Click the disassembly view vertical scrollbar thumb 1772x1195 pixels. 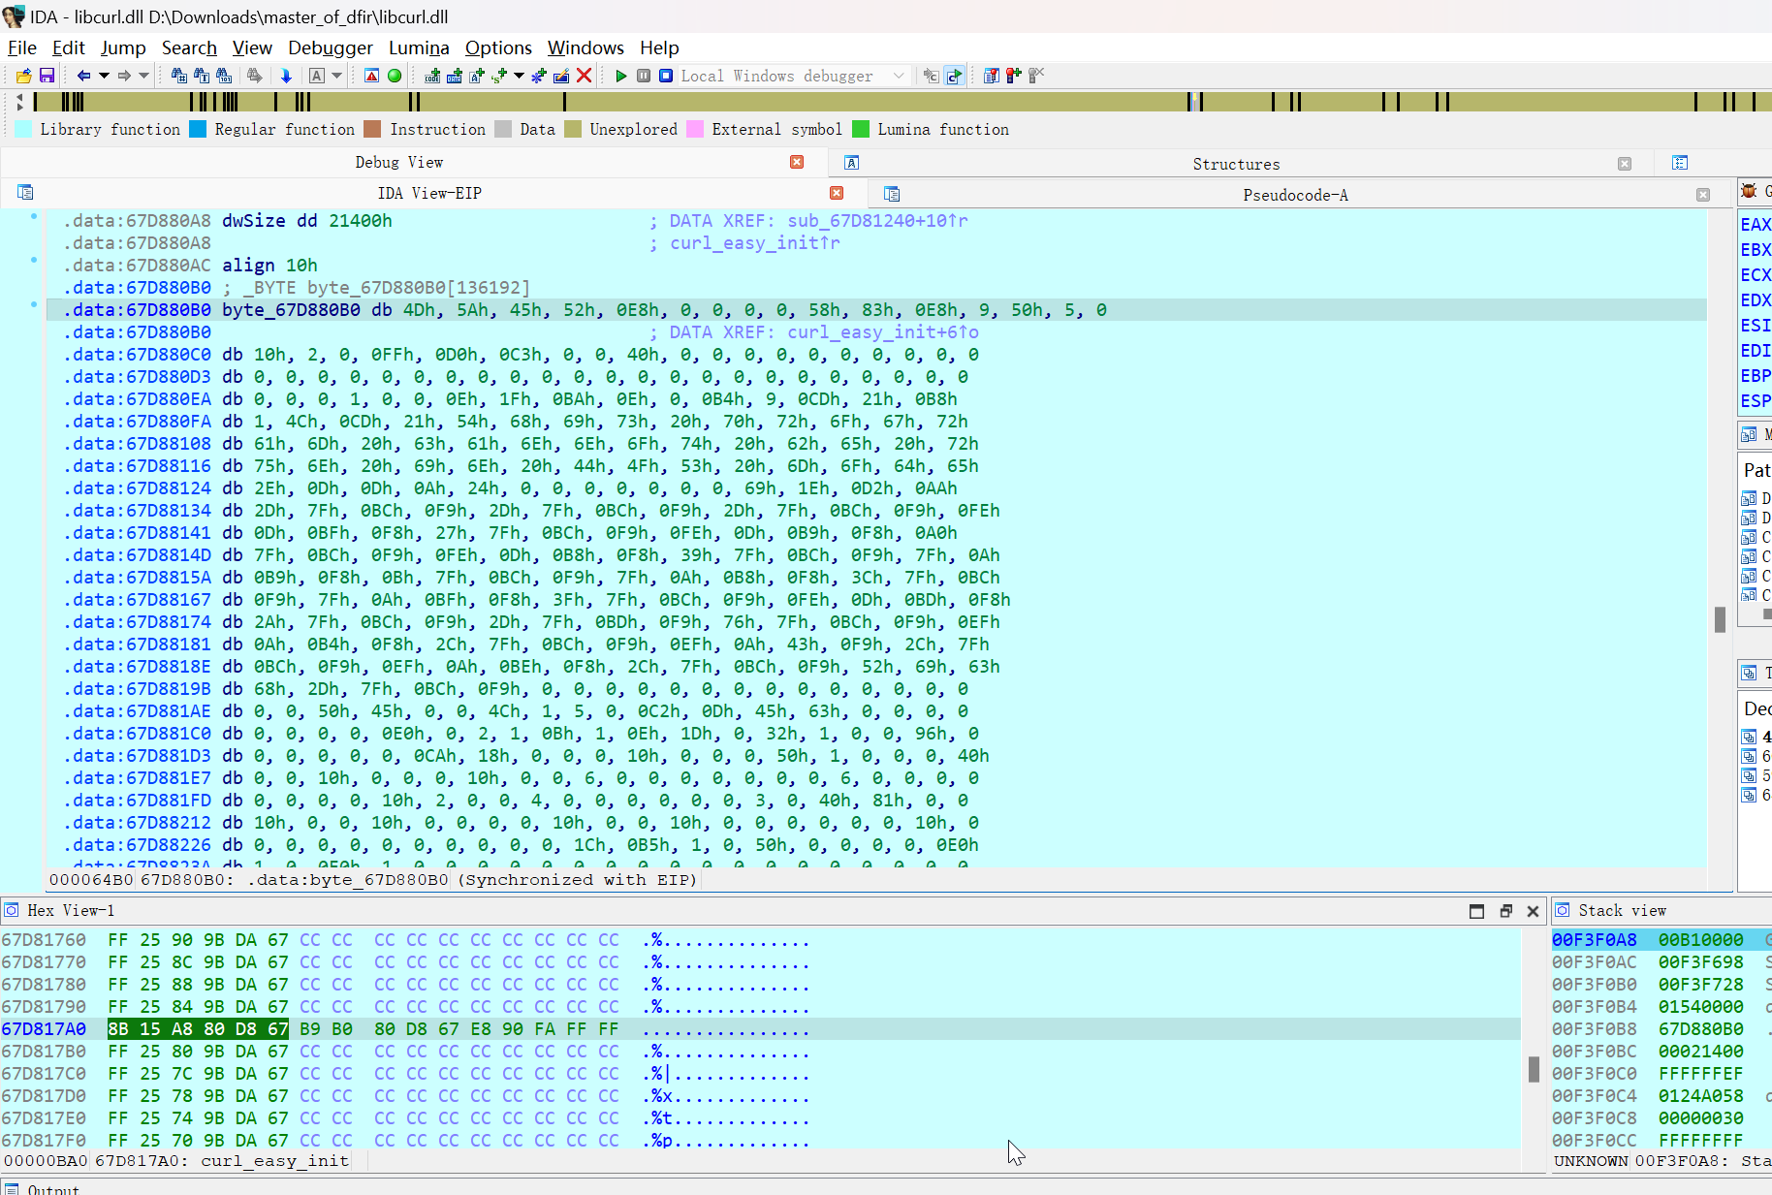click(1720, 619)
